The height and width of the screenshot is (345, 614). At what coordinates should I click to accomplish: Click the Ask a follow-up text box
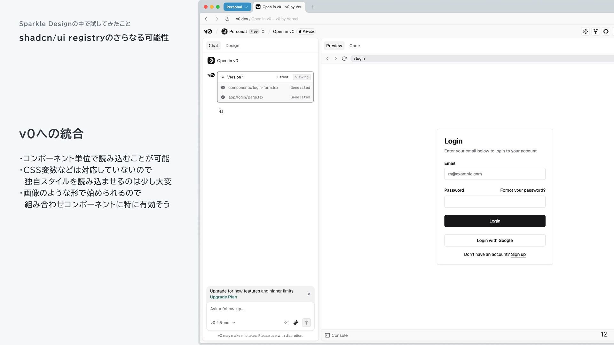pos(260,309)
